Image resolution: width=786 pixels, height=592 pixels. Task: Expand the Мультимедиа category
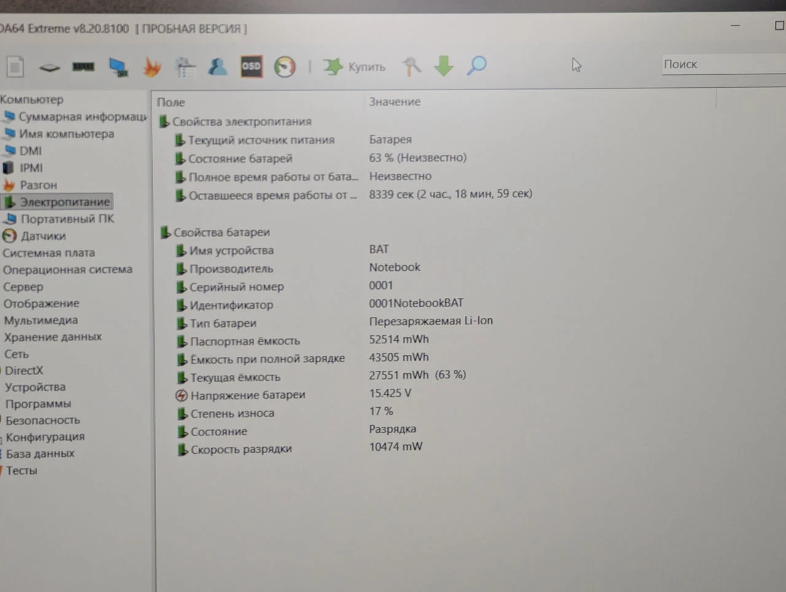[x=41, y=320]
